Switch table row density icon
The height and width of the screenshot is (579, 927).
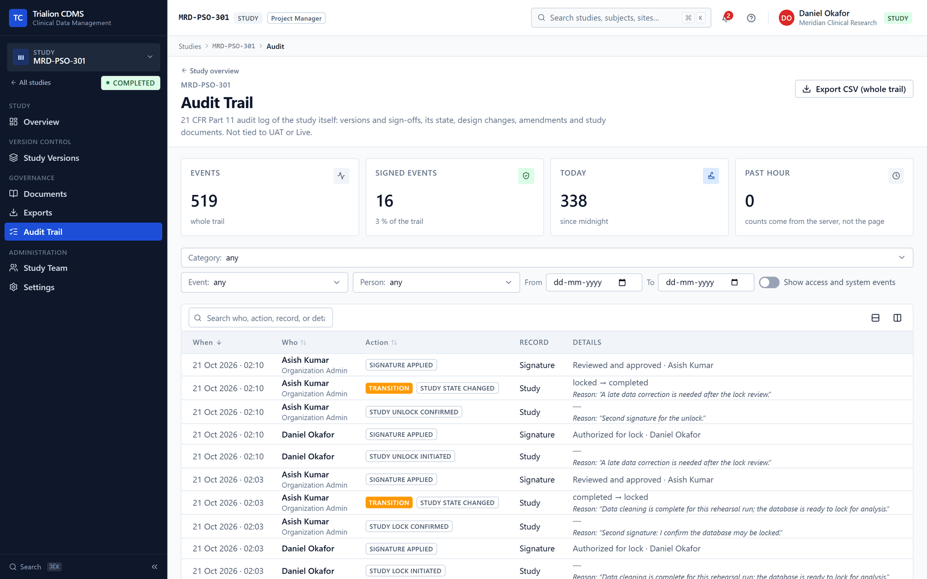tap(875, 318)
